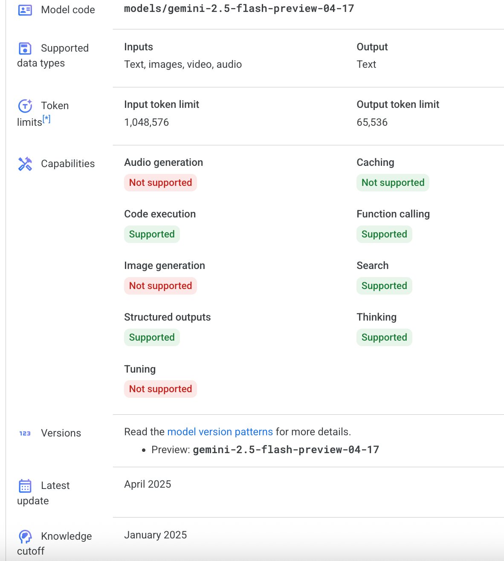The width and height of the screenshot is (504, 561).
Task: Click the Versions 123 icon
Action: tap(24, 433)
